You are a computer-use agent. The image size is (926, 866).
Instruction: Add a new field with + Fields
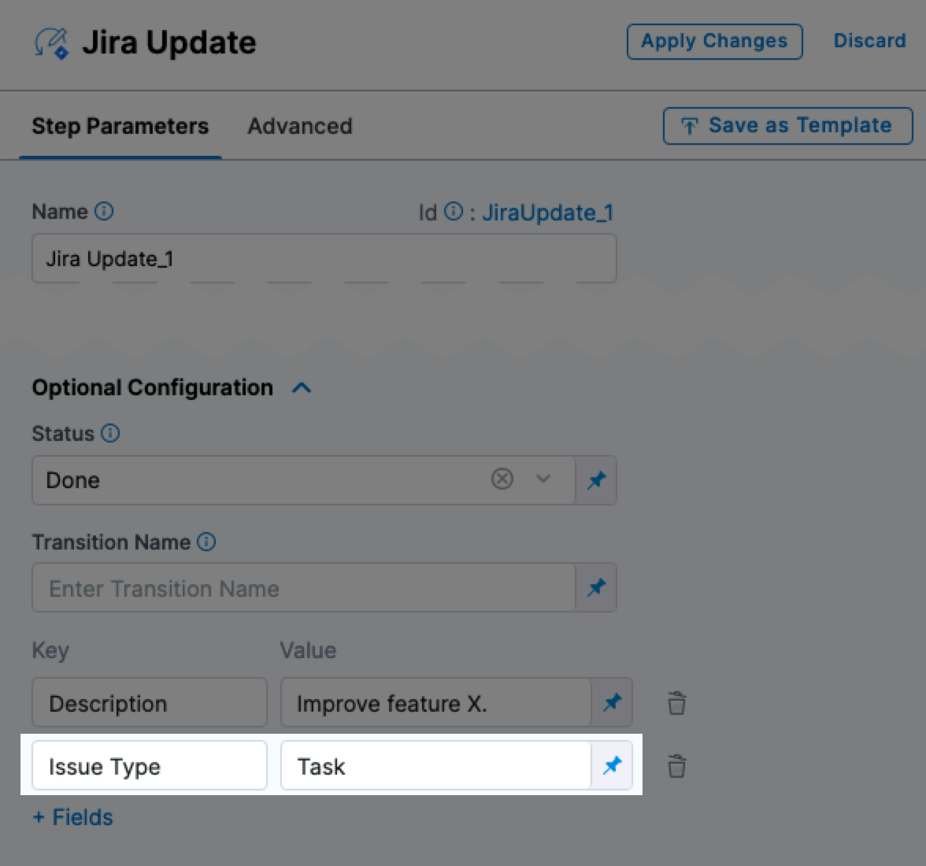(72, 817)
